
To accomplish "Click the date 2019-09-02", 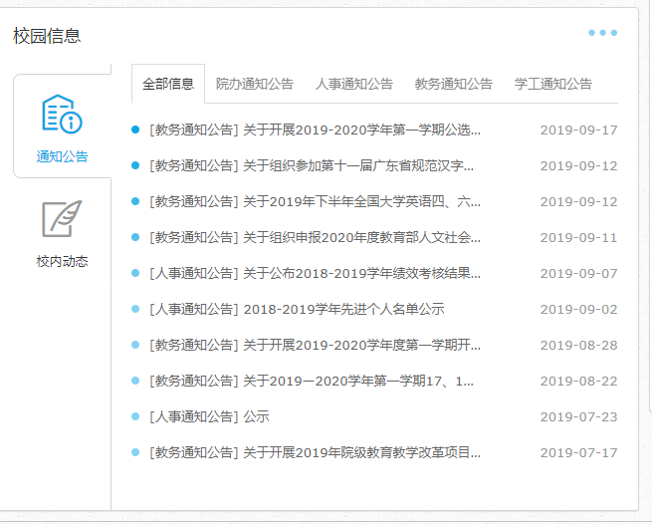I will [x=578, y=309].
